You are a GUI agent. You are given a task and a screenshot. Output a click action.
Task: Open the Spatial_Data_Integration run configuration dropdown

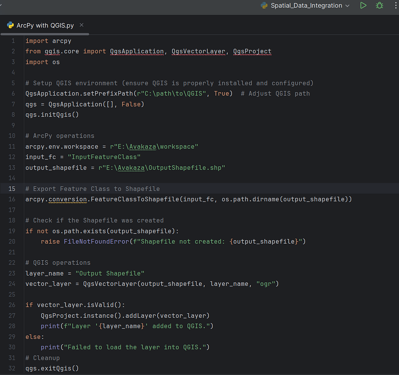(x=347, y=6)
